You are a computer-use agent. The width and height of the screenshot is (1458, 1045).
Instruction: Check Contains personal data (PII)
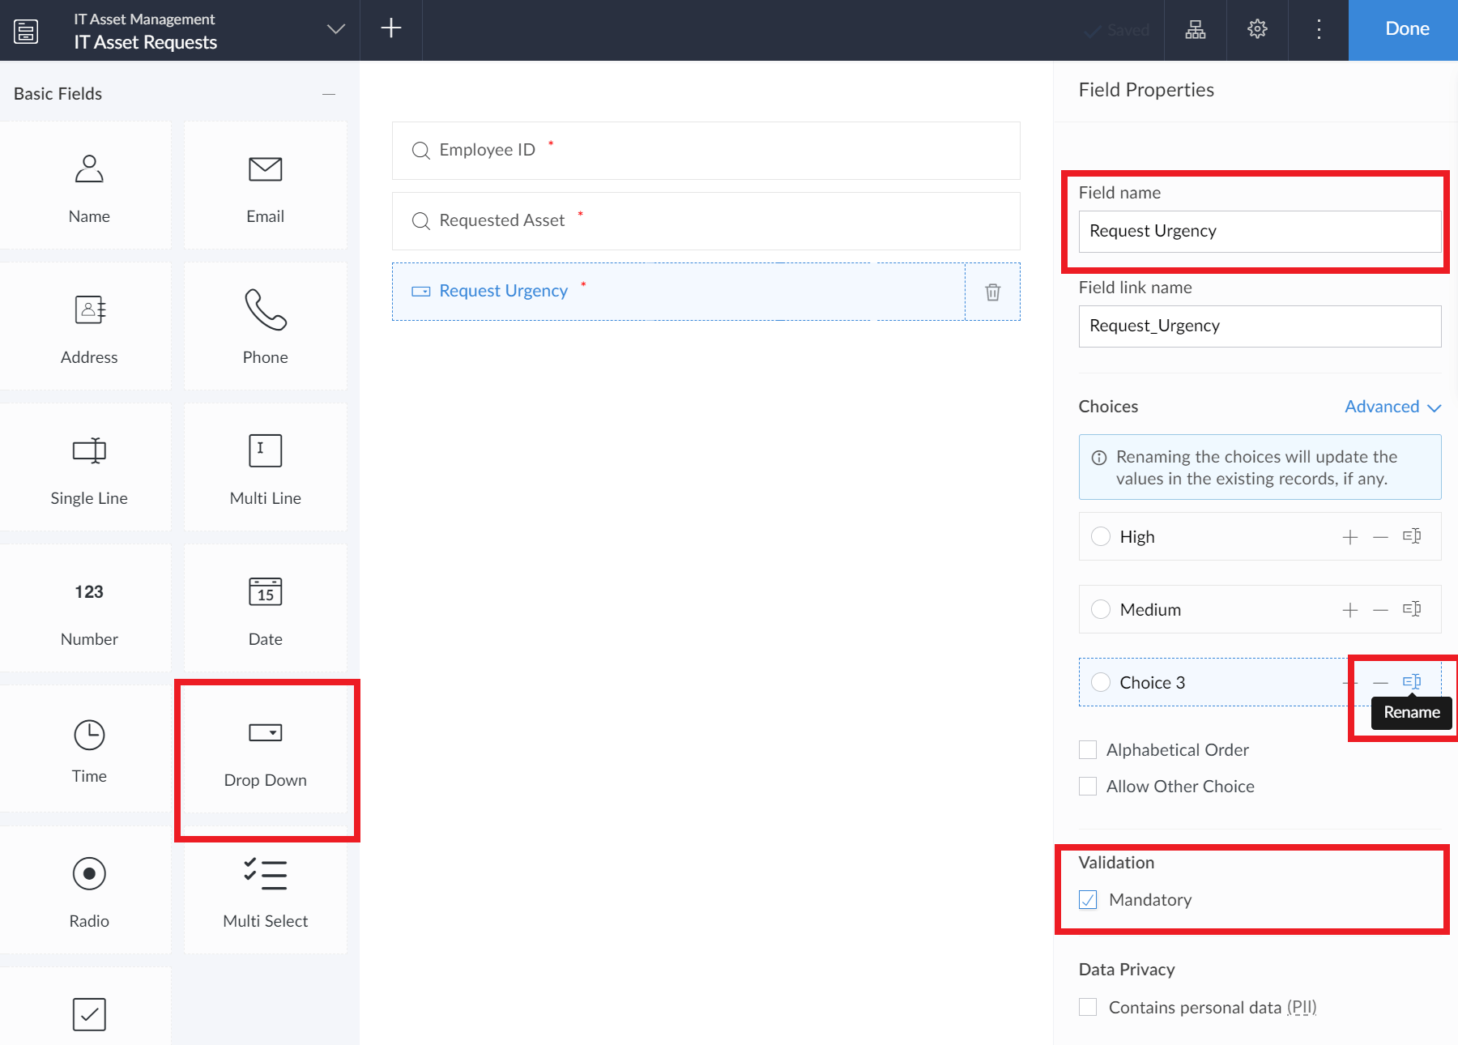[x=1088, y=1007]
